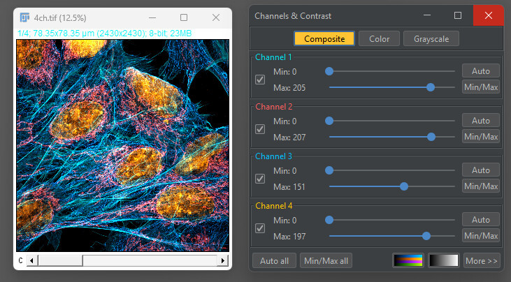Click the ImageJ icon in the 4ch.tif title bar
The width and height of the screenshot is (511, 282).
tap(24, 17)
